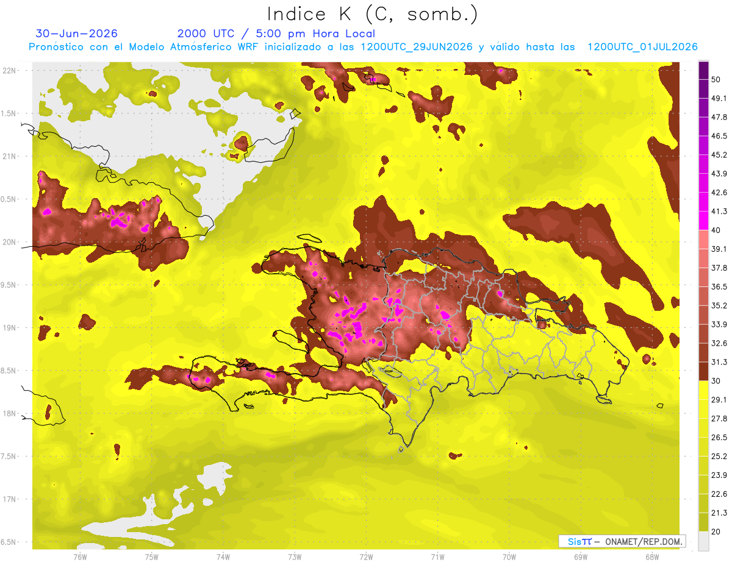The height and width of the screenshot is (565, 732).
Task: Click the latitude label "19N"
Action: point(9,328)
